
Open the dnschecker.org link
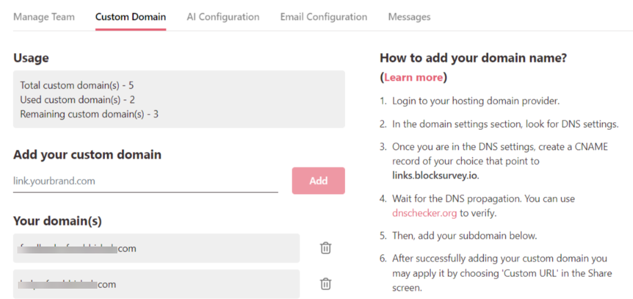pos(425,213)
